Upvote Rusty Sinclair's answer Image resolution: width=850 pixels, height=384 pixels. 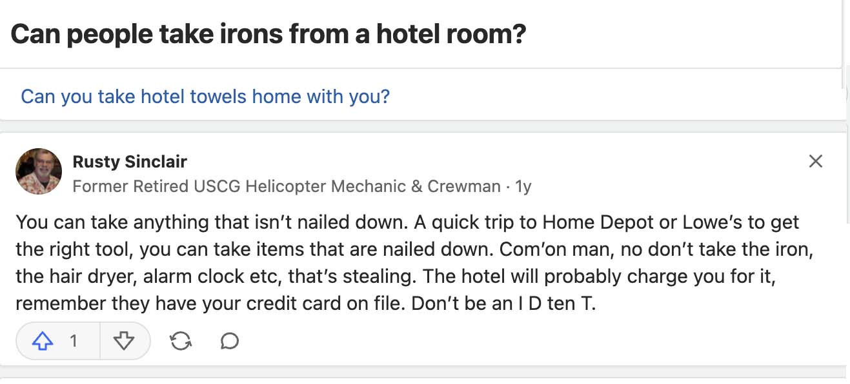point(42,340)
